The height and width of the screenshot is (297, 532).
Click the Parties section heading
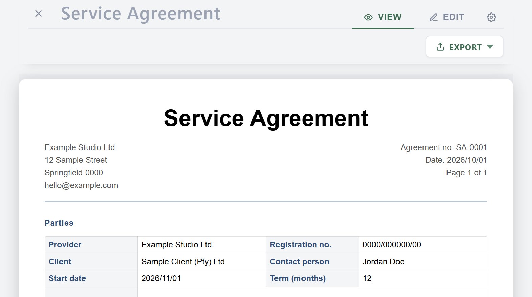tap(59, 223)
